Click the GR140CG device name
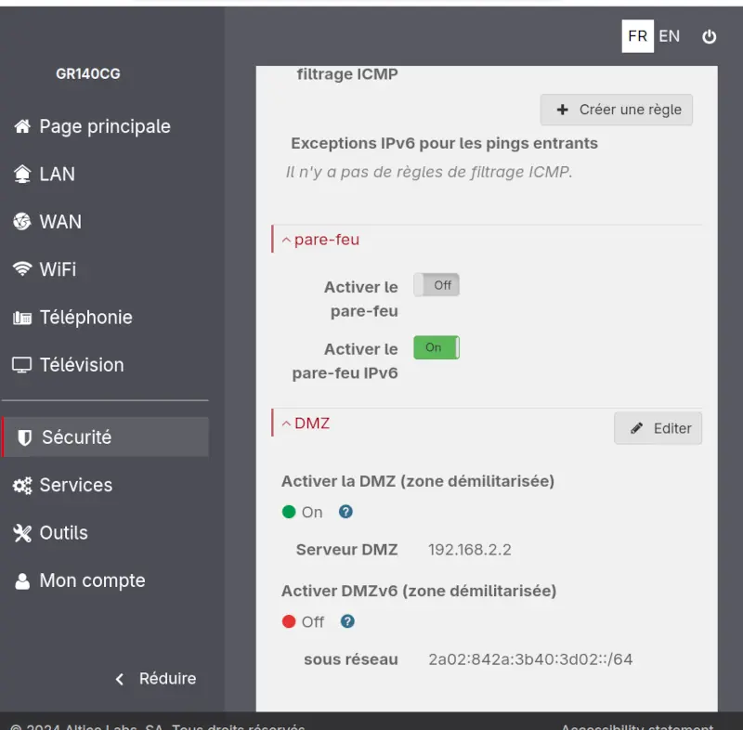 (x=88, y=74)
